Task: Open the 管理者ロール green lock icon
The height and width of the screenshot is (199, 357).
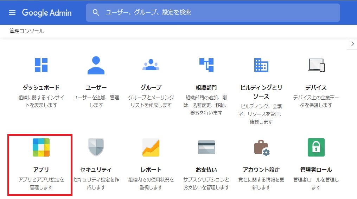Action: coord(316,147)
